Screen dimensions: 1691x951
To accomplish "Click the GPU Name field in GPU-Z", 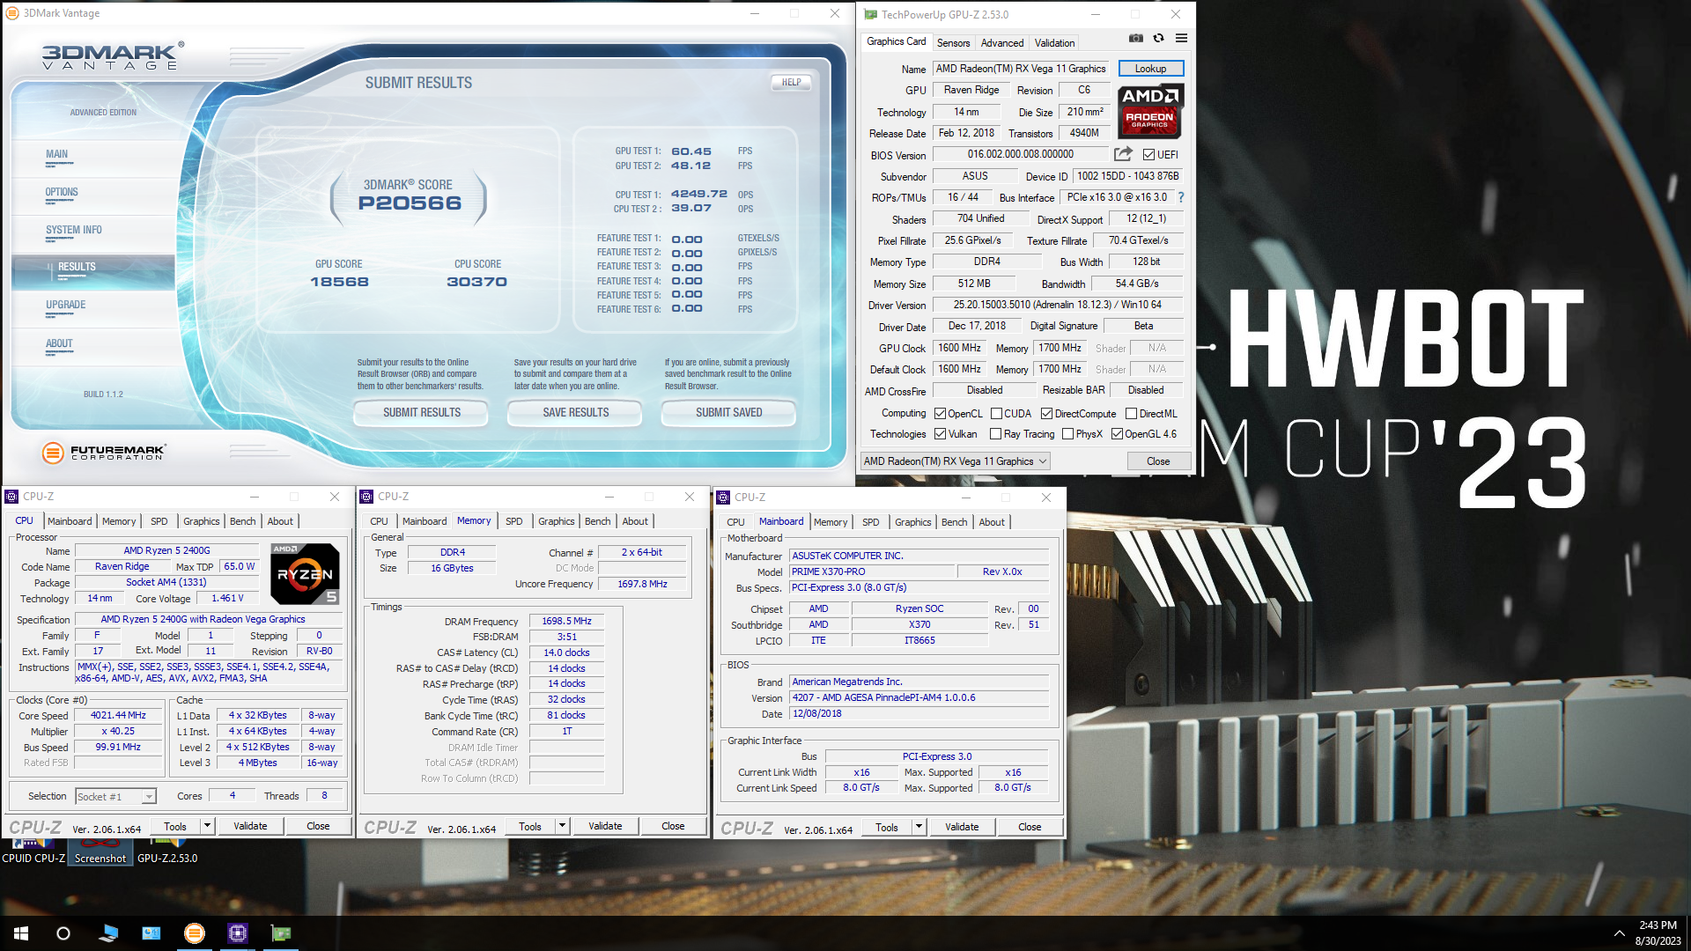I will pyautogui.click(x=1021, y=69).
